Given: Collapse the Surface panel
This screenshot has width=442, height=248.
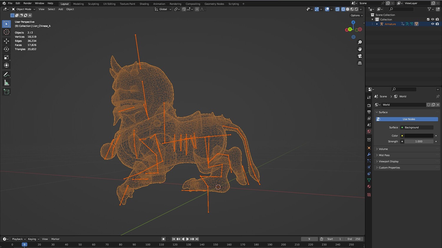Looking at the screenshot, I should point(407,112).
